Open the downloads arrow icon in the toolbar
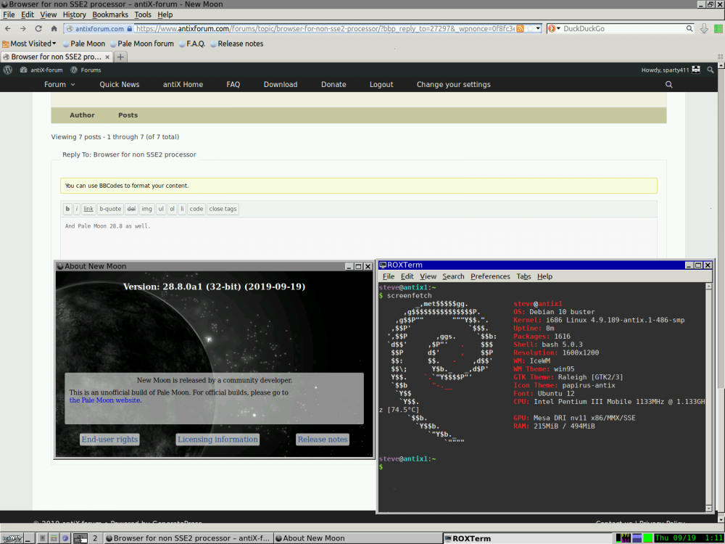The width and height of the screenshot is (725, 544). pyautogui.click(x=703, y=29)
